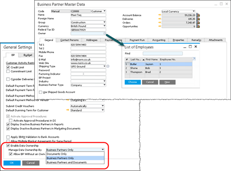
Task: Switch to Addresses tab
Action: point(91,40)
